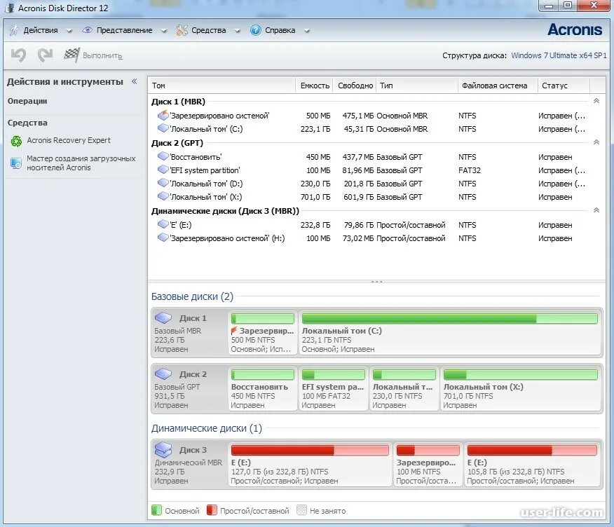The width and height of the screenshot is (614, 527).
Task: Click the Не занято legend swatch
Action: pos(301,510)
